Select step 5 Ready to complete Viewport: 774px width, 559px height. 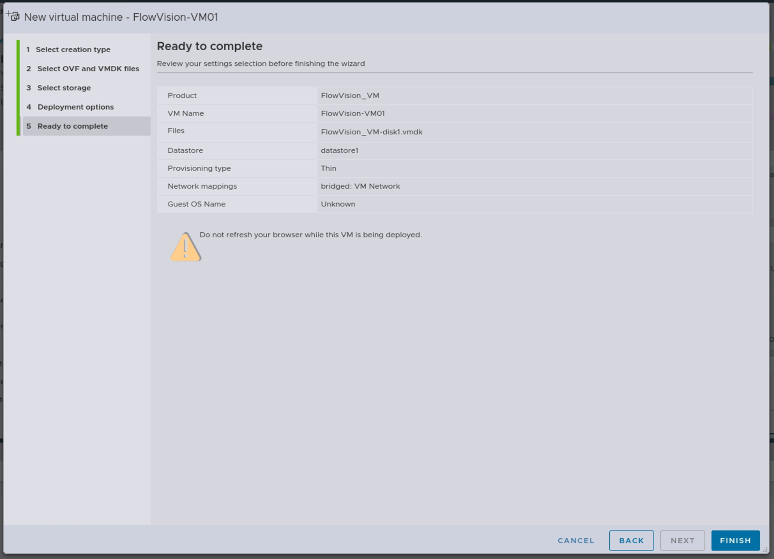pyautogui.click(x=73, y=126)
